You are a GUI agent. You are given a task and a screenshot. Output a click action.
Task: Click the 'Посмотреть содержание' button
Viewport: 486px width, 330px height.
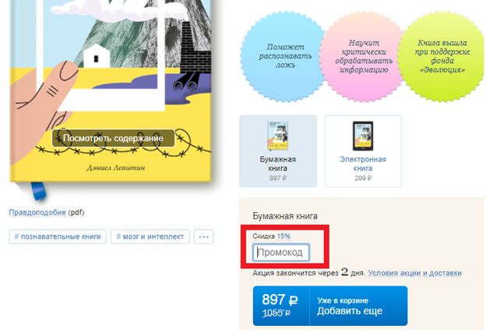[x=113, y=138]
